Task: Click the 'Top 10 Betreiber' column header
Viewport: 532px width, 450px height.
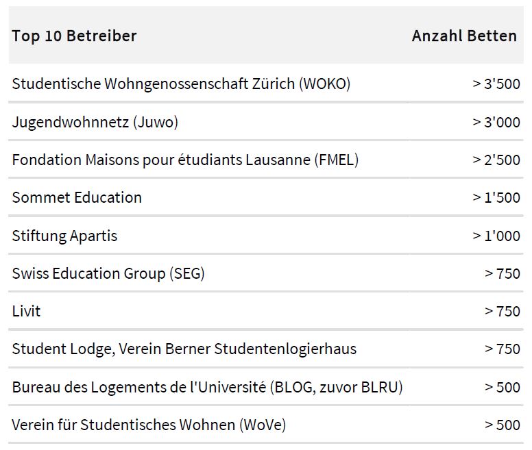Action: point(74,36)
